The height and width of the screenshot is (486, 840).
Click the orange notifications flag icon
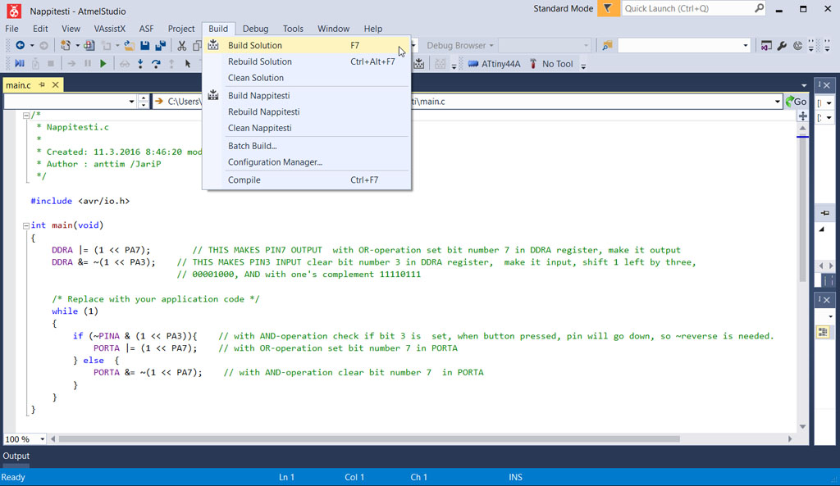(608, 8)
